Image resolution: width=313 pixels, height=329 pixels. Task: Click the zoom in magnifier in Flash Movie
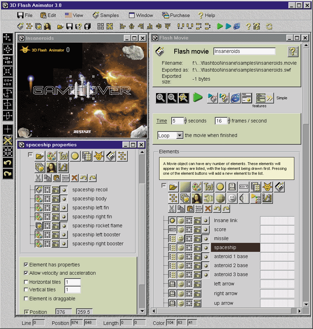[161, 98]
